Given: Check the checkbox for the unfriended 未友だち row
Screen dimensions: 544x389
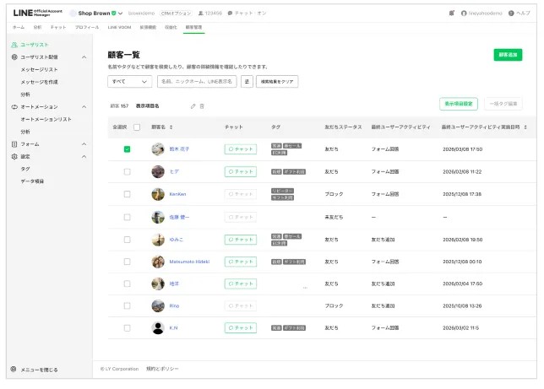Looking at the screenshot, I should (127, 217).
